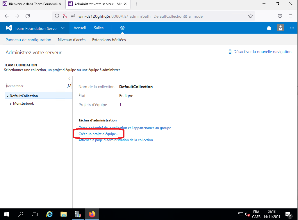Click Créer un projet d'équipe link
Screen dimensions: 298x220
99,134
